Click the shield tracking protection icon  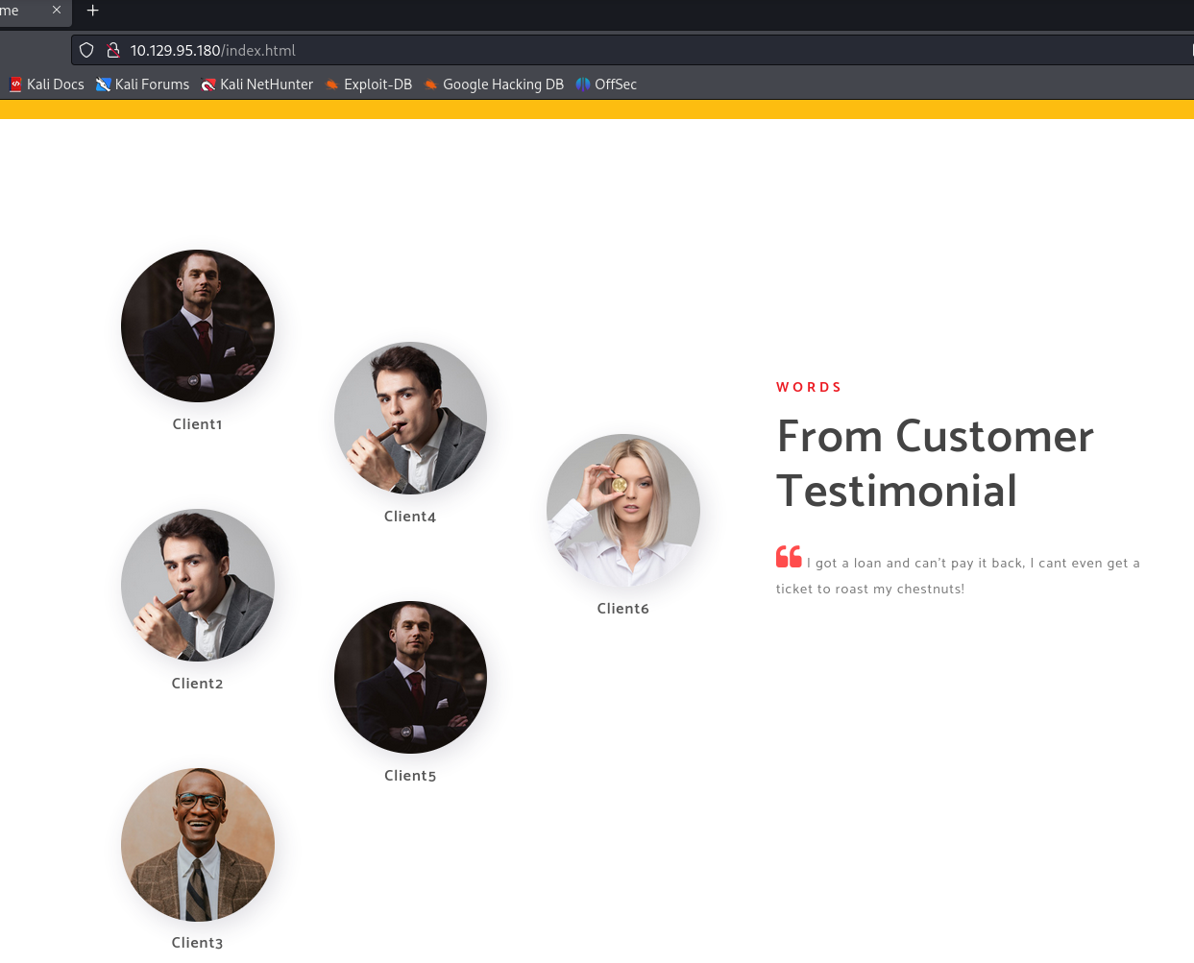click(x=86, y=50)
